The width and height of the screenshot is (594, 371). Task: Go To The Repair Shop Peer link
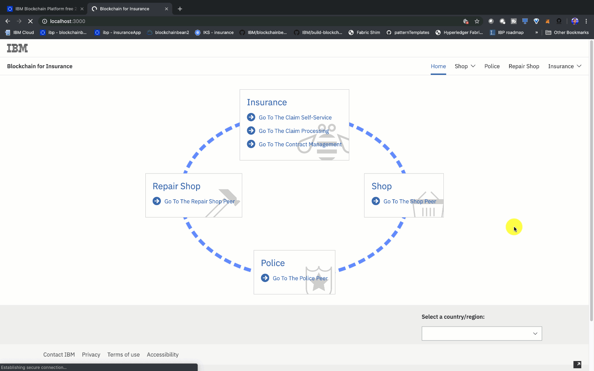200,201
